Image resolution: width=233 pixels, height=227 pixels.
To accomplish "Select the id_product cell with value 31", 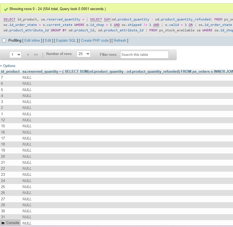I will (x=10, y=217).
